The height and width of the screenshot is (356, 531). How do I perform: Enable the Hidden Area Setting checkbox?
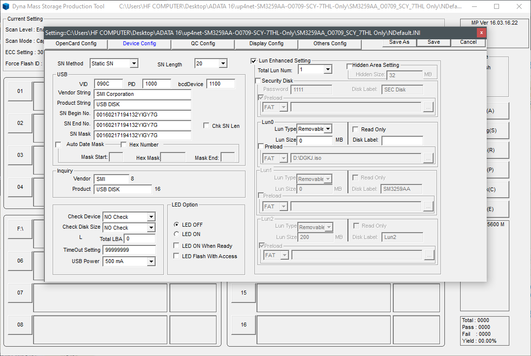pos(349,66)
